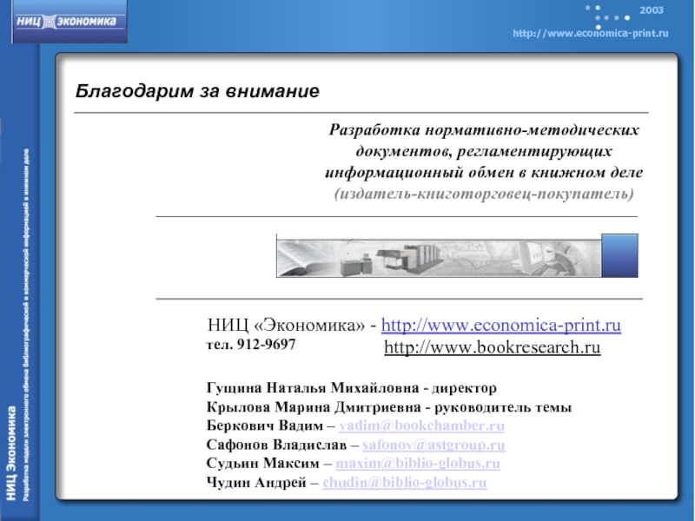Select the Крылова Марина Дмитриевна line
The image size is (695, 521).
click(x=389, y=408)
